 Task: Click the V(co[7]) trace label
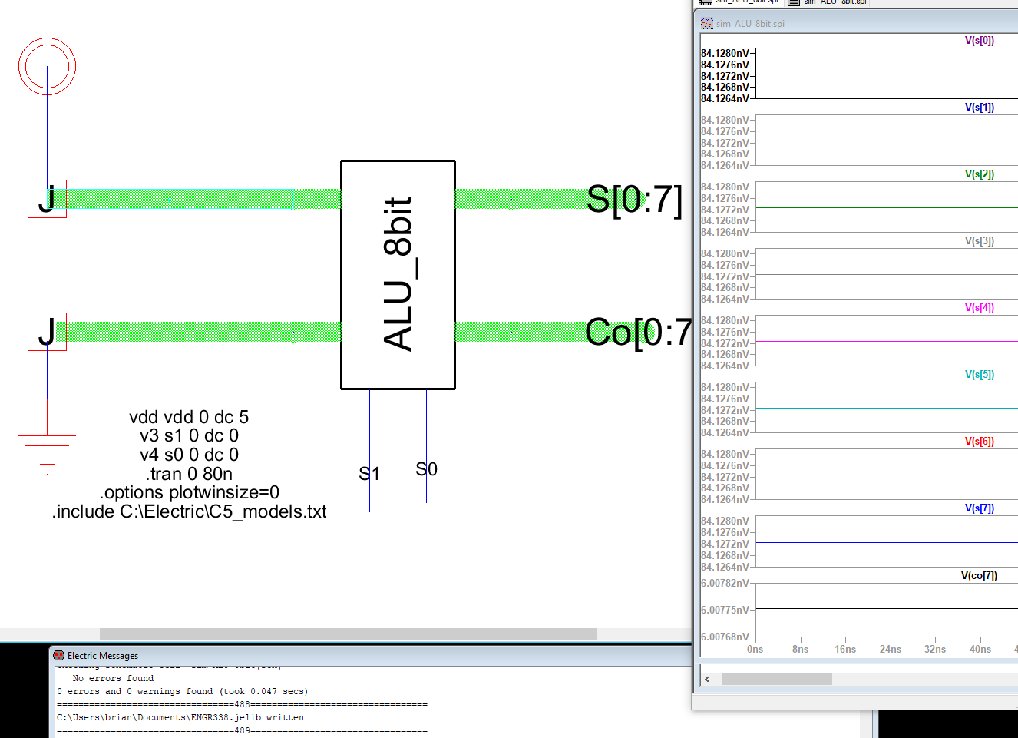(979, 576)
